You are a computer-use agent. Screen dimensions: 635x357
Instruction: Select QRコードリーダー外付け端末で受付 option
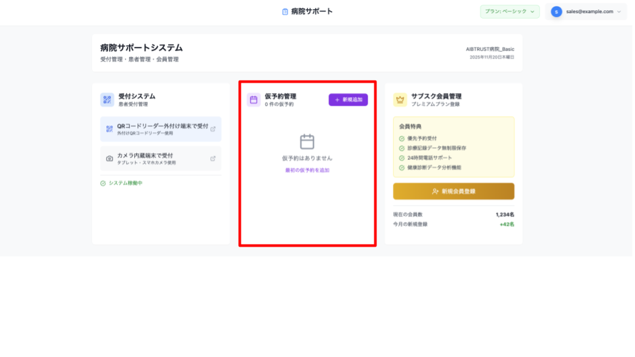coord(161,129)
